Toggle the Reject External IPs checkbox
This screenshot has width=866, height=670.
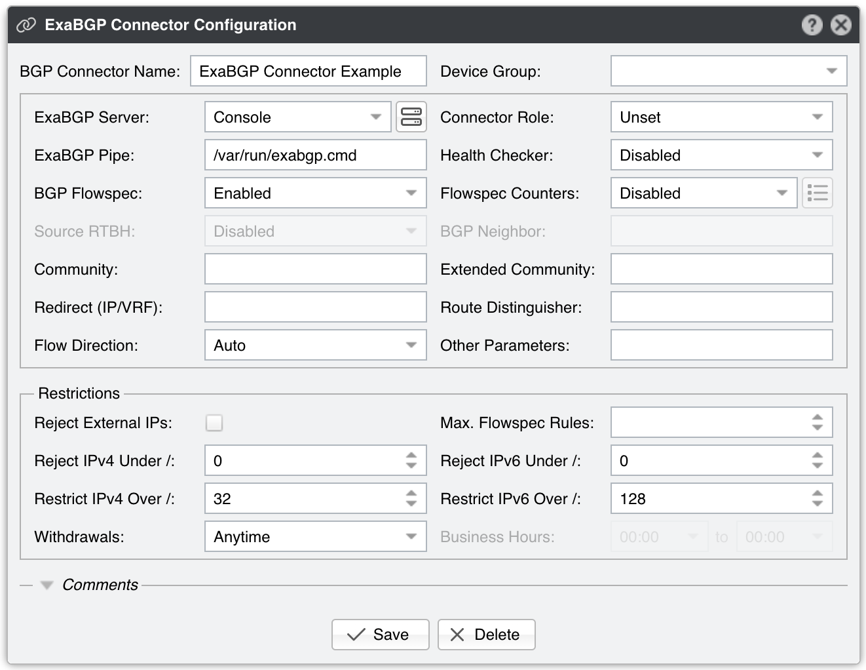[214, 423]
